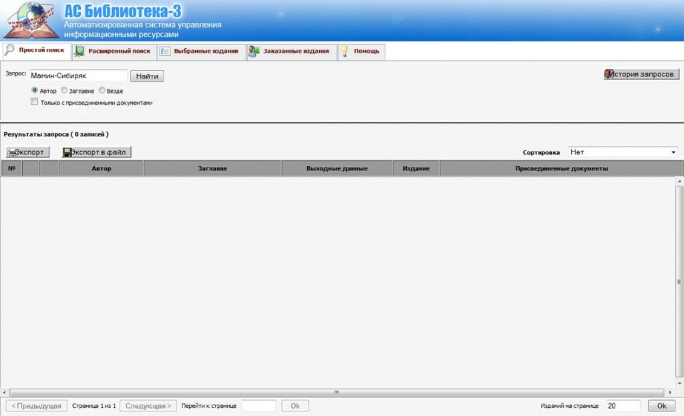This screenshot has width=684, height=416.
Task: Click the АС Библиотека-3 globe logo
Action: [31, 20]
